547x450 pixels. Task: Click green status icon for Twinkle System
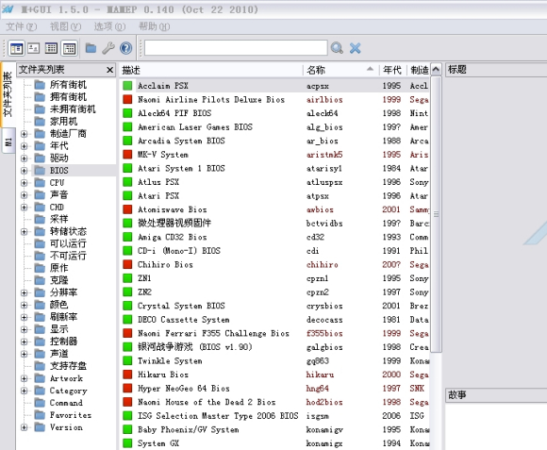click(127, 360)
